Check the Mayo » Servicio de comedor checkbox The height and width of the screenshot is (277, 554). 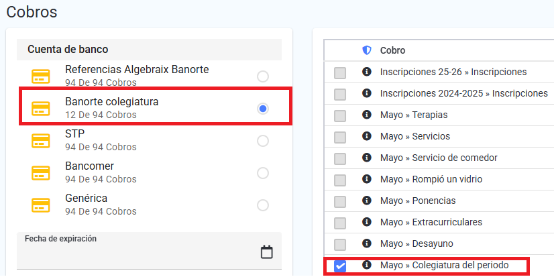point(340,159)
